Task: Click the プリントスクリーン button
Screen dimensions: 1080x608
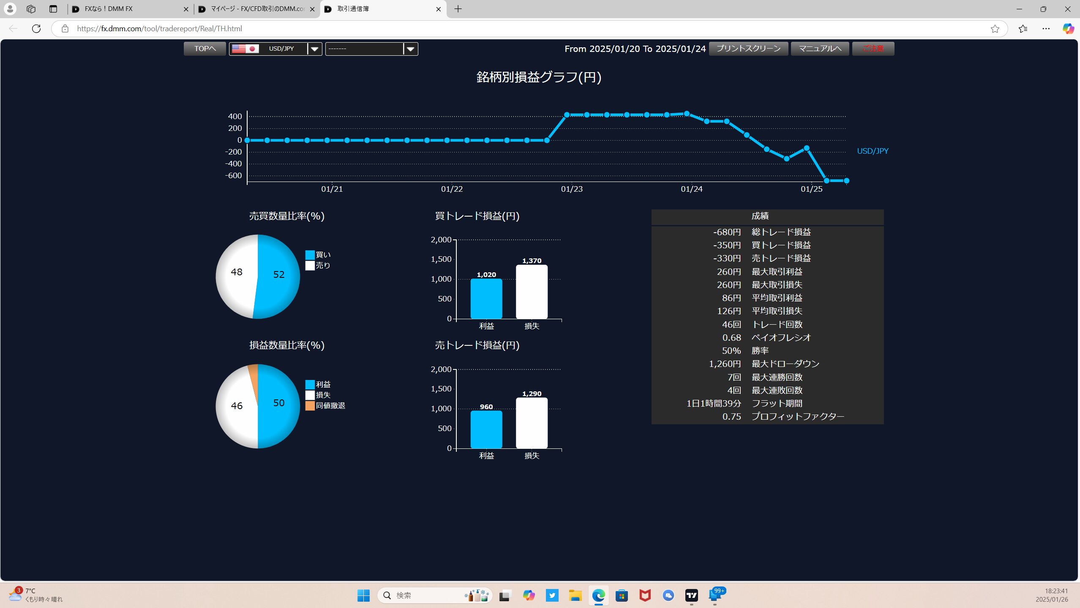Action: click(x=748, y=49)
